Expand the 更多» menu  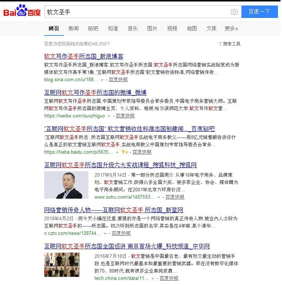231,29
